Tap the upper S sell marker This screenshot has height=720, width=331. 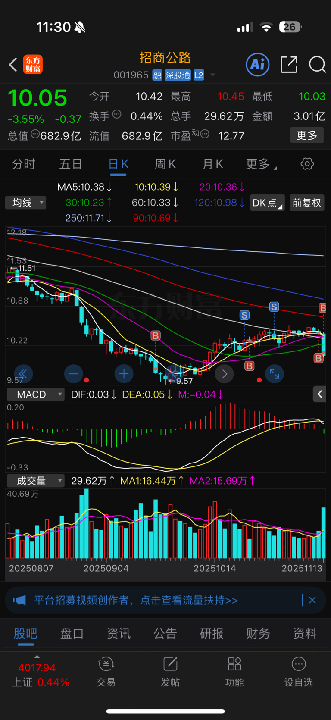point(274,307)
